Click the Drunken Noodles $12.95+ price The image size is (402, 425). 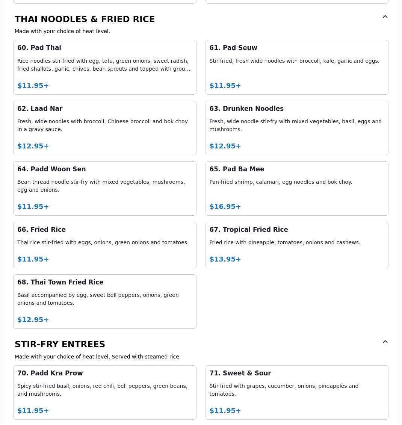coord(225,146)
